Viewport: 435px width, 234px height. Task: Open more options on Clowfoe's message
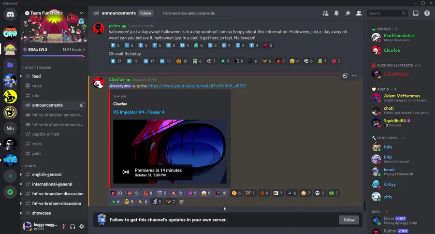[354, 76]
